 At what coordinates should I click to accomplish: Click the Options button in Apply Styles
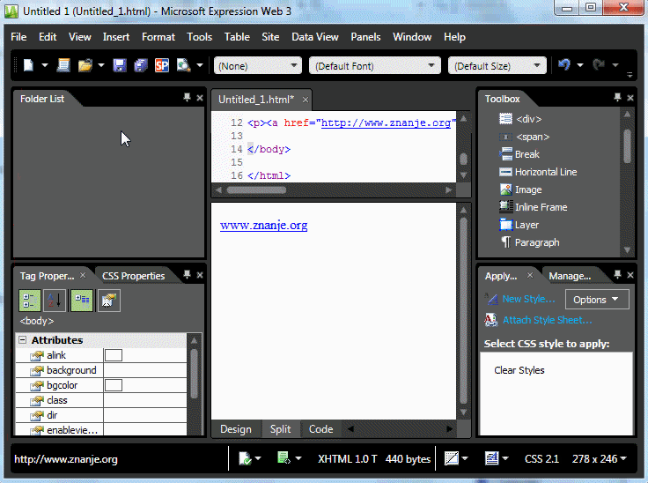tap(597, 300)
